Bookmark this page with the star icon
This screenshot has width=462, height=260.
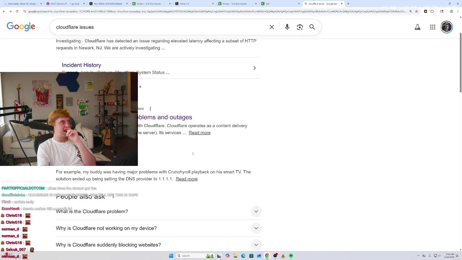[x=417, y=11]
